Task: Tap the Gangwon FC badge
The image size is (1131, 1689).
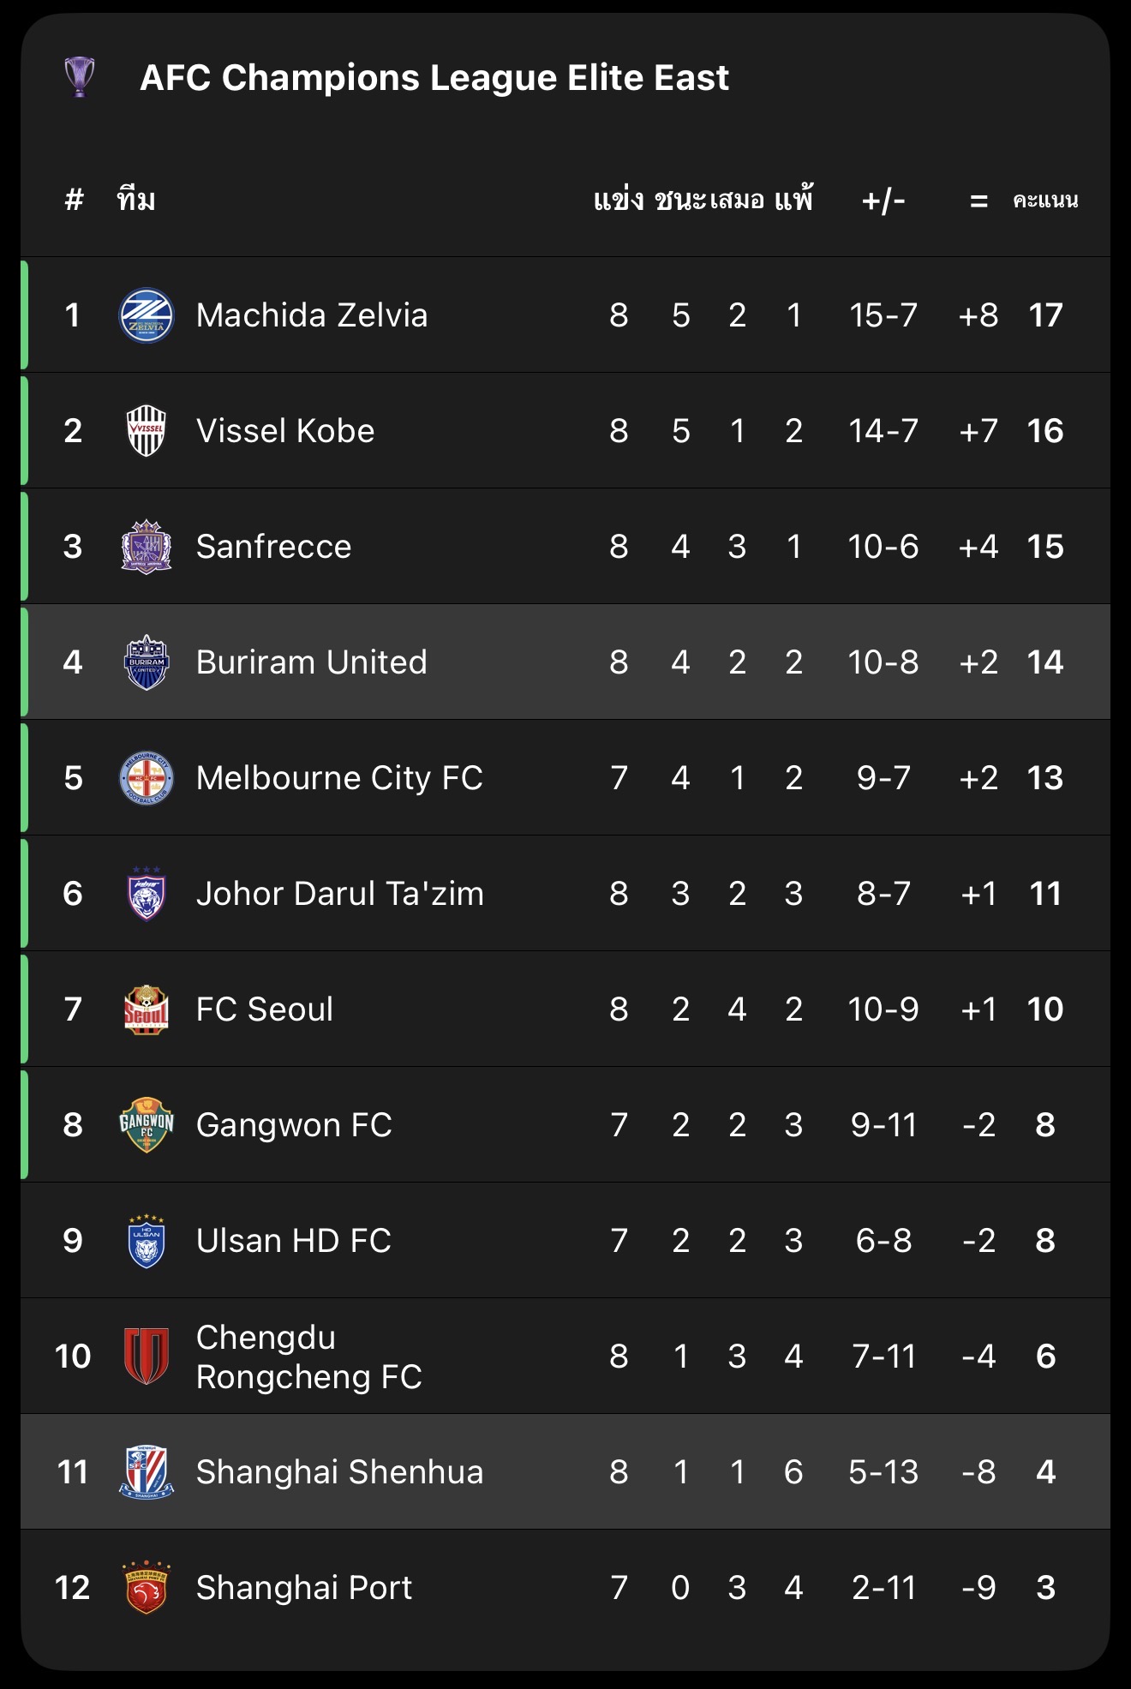Action: click(147, 1125)
